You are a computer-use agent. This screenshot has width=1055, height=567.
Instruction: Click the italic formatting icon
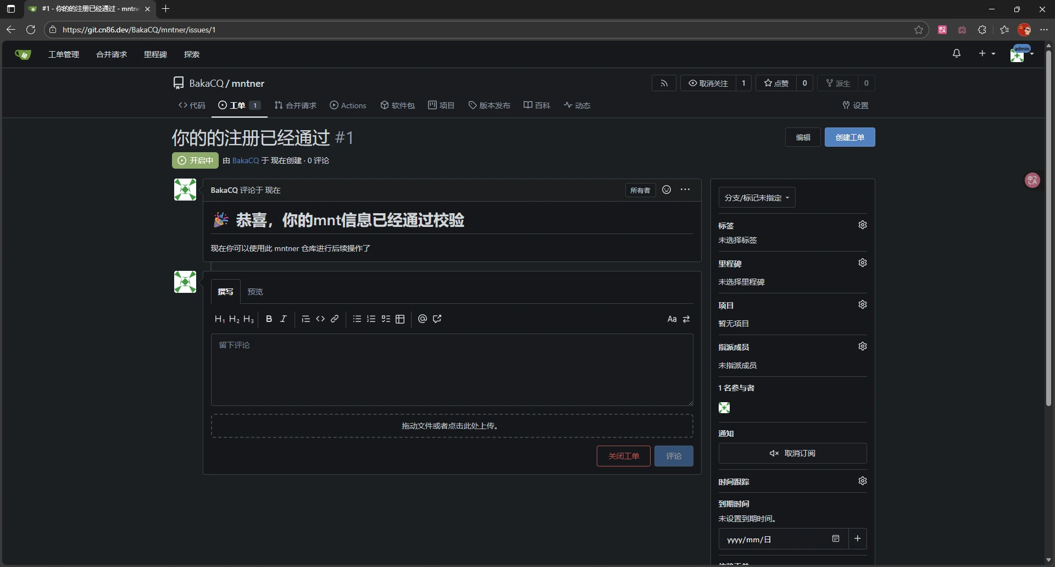[284, 319]
